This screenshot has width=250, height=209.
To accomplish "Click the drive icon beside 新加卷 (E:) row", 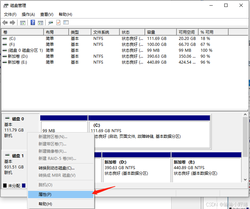I will pos(5,62).
